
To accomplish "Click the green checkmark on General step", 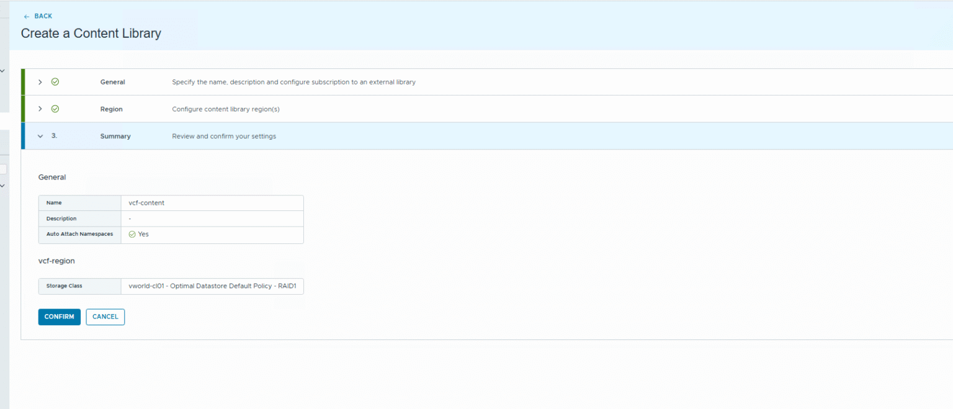I will click(x=55, y=82).
